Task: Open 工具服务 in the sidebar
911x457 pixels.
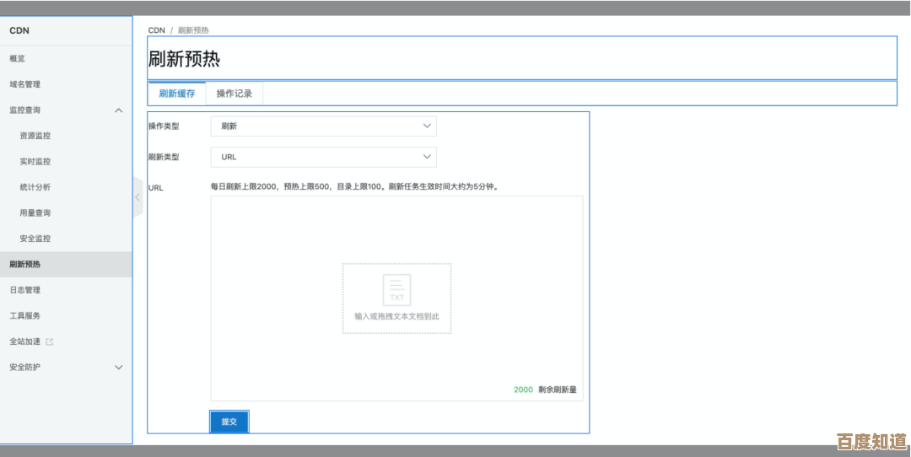Action: (x=25, y=316)
